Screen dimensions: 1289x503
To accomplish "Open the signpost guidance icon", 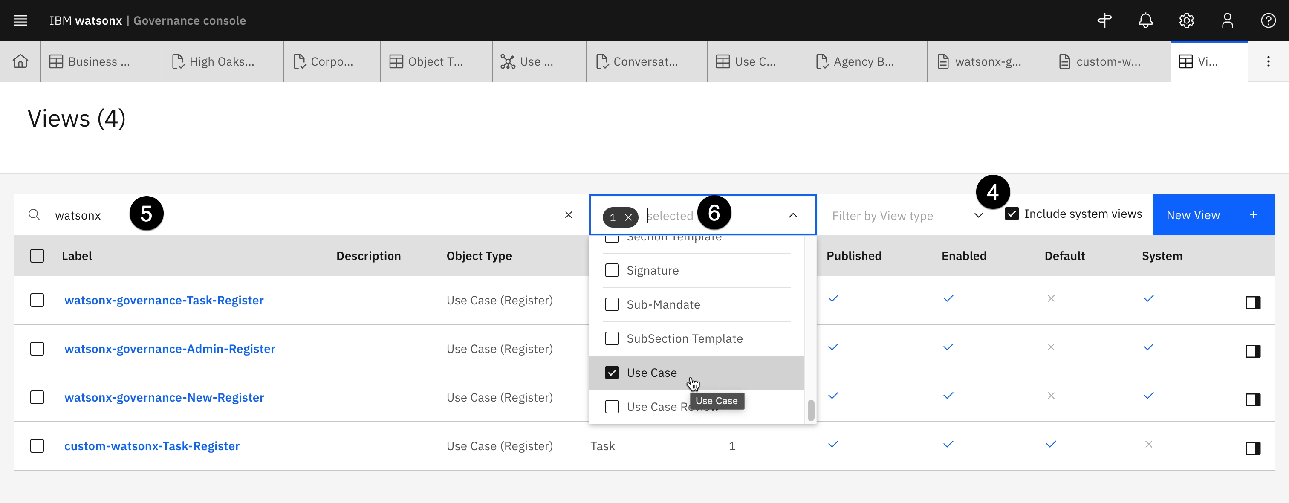I will tap(1104, 20).
